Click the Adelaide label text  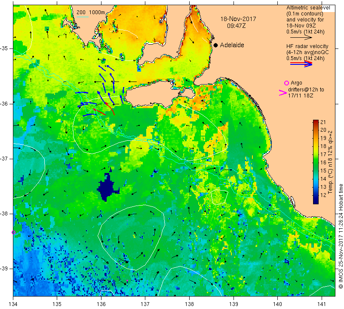click(232, 45)
